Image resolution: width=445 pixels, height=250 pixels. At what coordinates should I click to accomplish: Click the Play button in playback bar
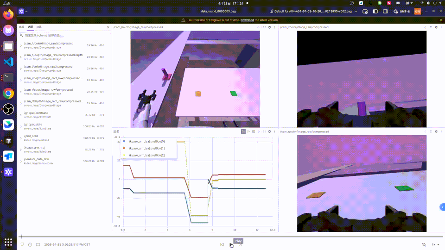[x=231, y=244]
